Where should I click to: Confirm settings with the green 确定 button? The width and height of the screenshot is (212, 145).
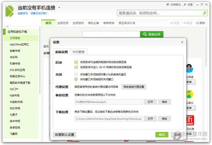tap(162, 135)
